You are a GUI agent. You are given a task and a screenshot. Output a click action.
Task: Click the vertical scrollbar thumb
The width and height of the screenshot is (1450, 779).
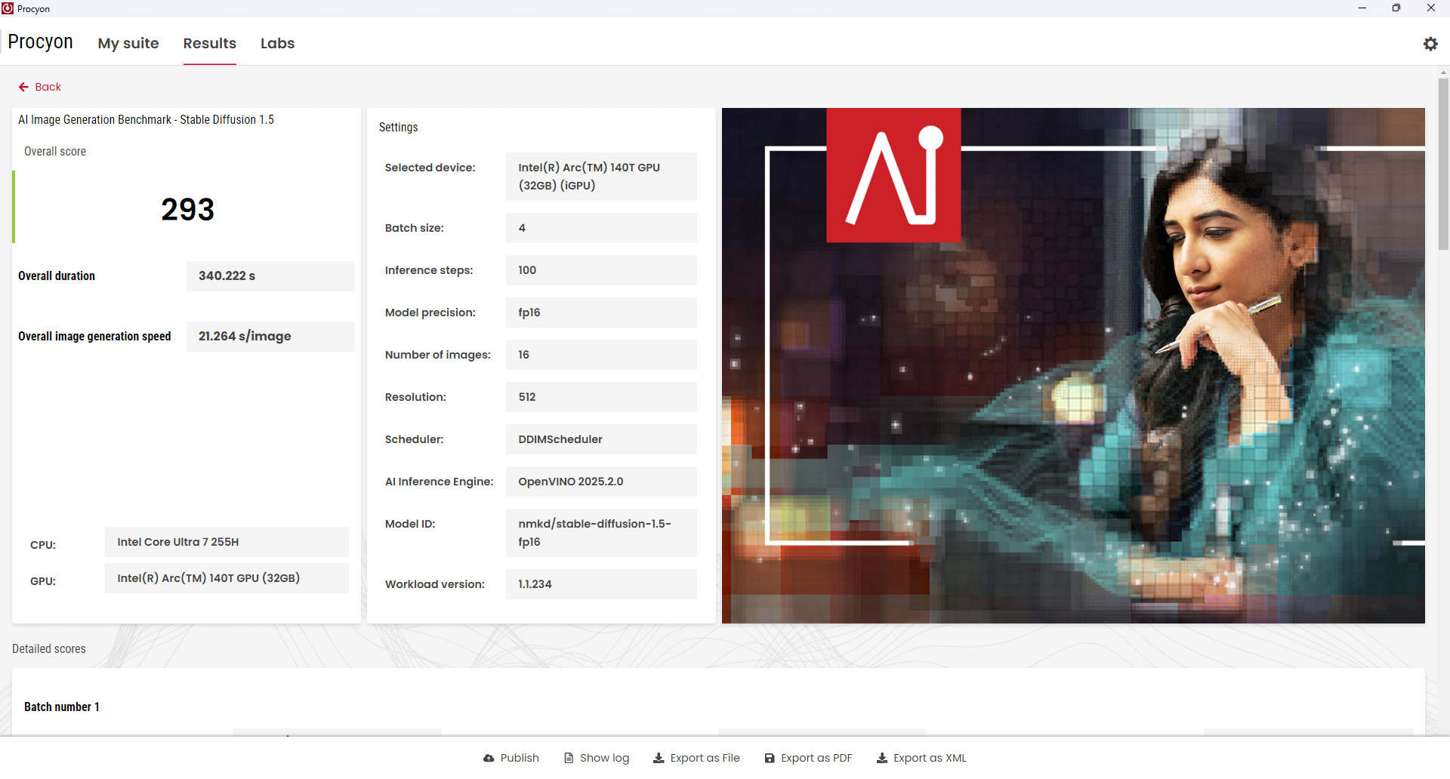coord(1443,164)
